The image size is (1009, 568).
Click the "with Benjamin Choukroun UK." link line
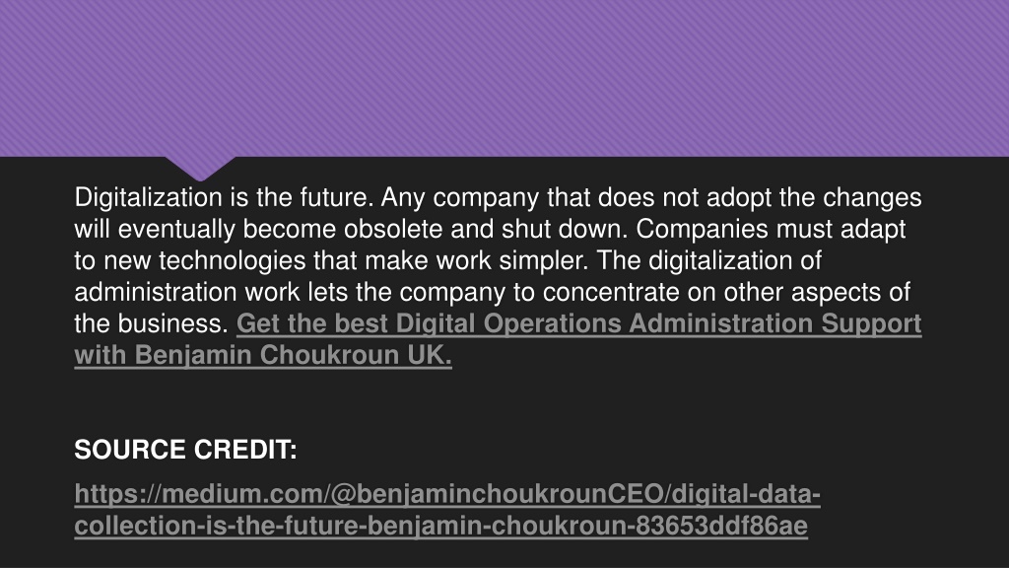(263, 355)
